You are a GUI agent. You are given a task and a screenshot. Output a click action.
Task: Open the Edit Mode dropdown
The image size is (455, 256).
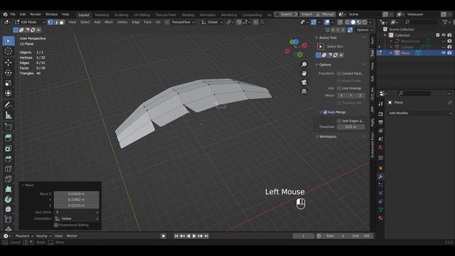click(30, 22)
